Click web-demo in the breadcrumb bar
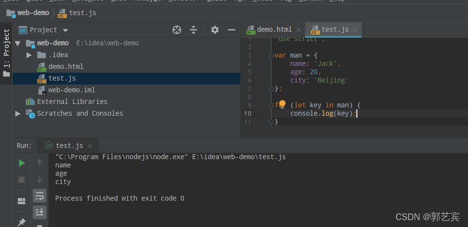The image size is (468, 227). click(x=33, y=13)
